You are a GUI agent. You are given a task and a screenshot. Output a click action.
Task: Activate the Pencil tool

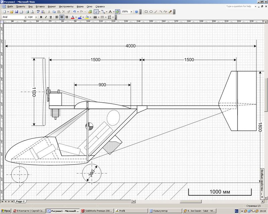170,11
